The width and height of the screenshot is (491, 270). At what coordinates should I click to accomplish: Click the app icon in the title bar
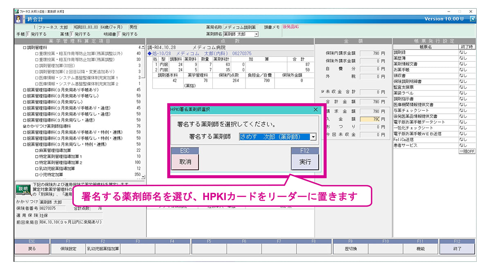(x=17, y=11)
